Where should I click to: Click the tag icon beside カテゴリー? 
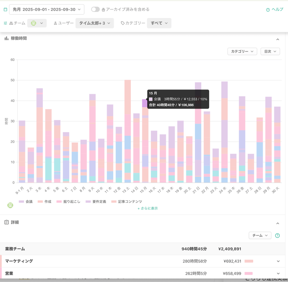[123, 23]
